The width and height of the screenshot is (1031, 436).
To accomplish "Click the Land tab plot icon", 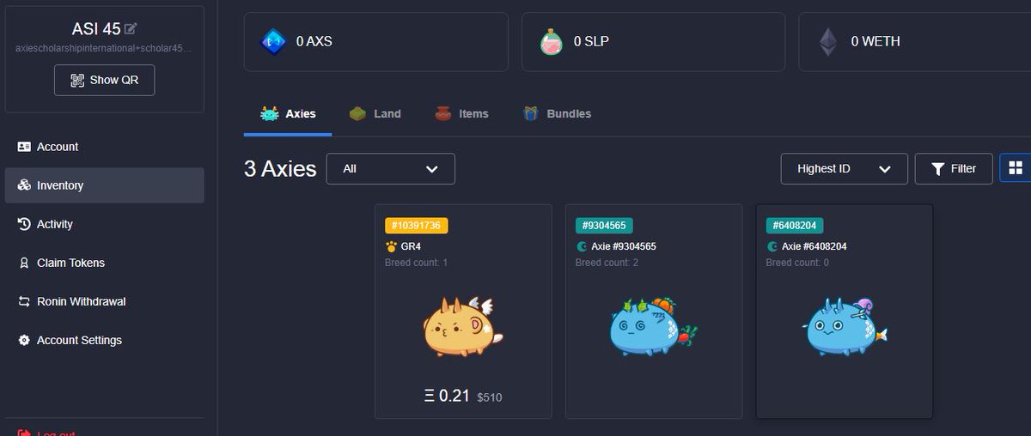I will pos(358,113).
